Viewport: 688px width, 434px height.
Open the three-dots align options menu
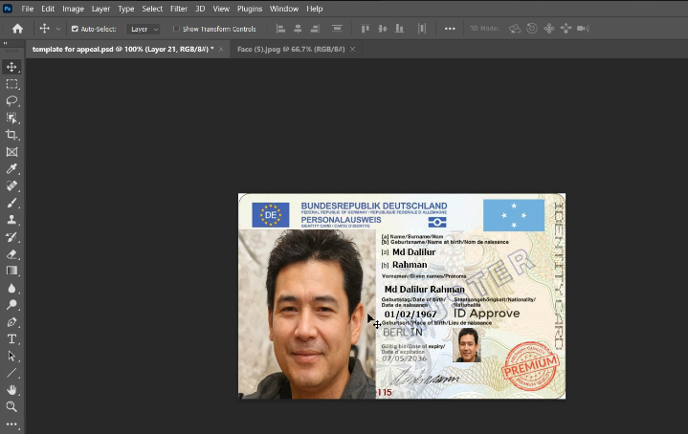[x=450, y=29]
